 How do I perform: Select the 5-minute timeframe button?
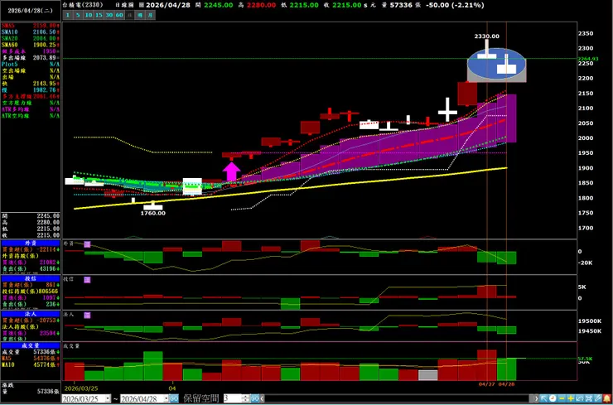pos(78,15)
